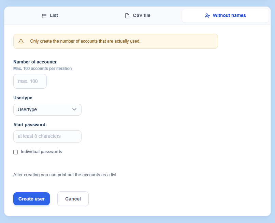Click the Number of accounts label

click(35, 62)
